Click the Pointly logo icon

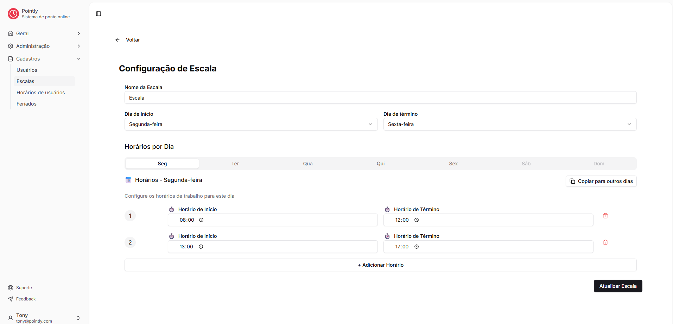(13, 14)
